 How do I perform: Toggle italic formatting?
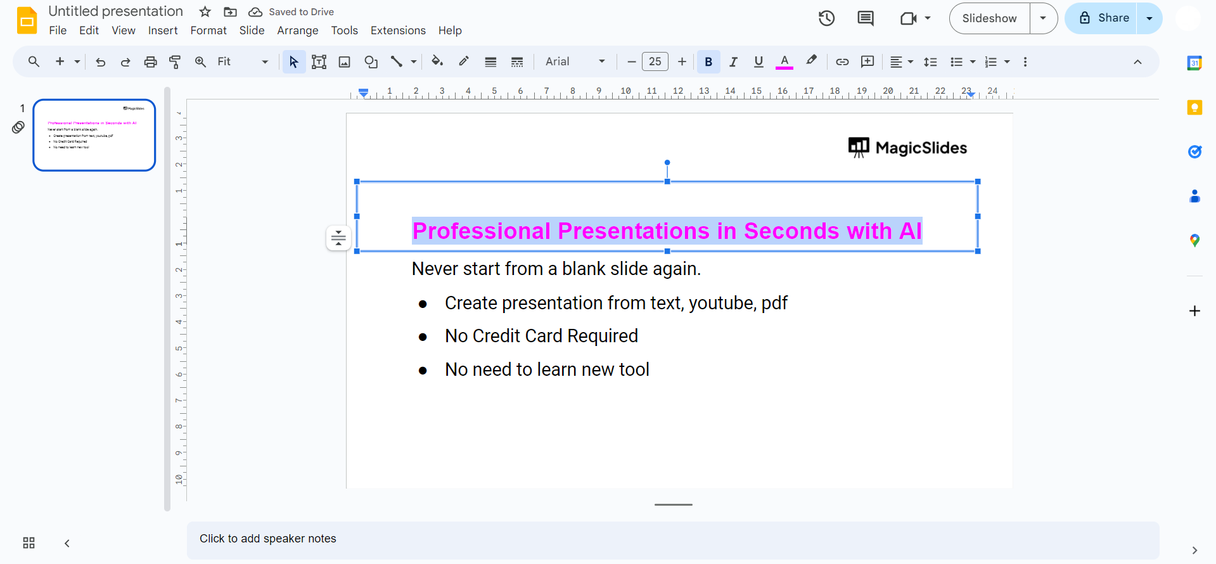tap(733, 61)
